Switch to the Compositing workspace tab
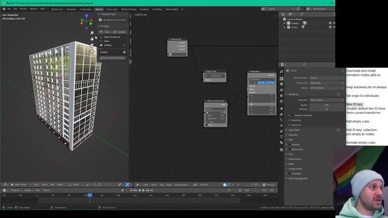388x218 pixels. pyautogui.click(x=85, y=10)
